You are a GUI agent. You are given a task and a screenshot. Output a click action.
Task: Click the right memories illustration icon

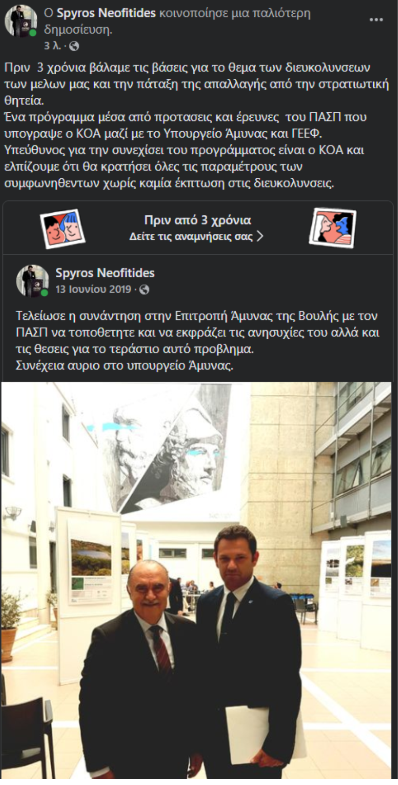pyautogui.click(x=333, y=228)
